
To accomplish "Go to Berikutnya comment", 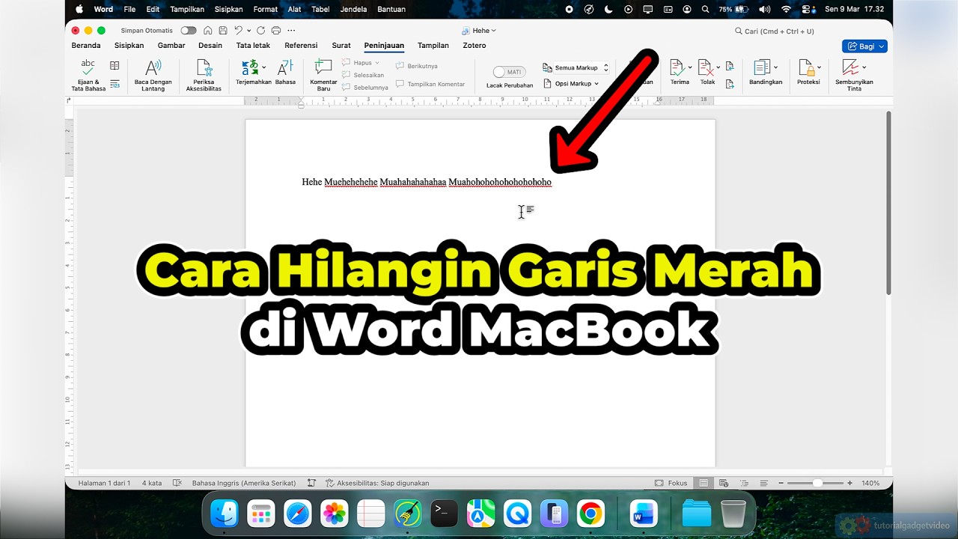I will click(x=417, y=66).
